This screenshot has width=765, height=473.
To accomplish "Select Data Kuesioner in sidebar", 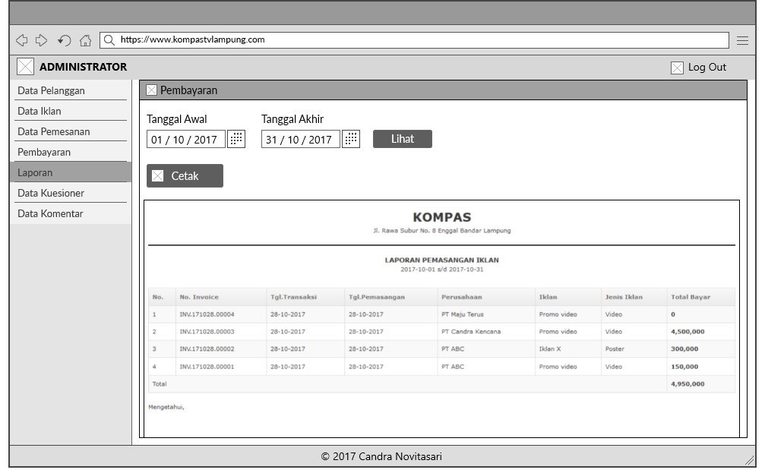I will tap(51, 194).
